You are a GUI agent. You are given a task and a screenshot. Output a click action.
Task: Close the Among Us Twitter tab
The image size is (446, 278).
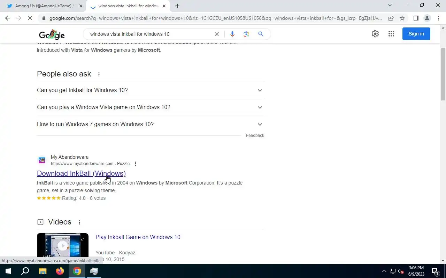(81, 6)
